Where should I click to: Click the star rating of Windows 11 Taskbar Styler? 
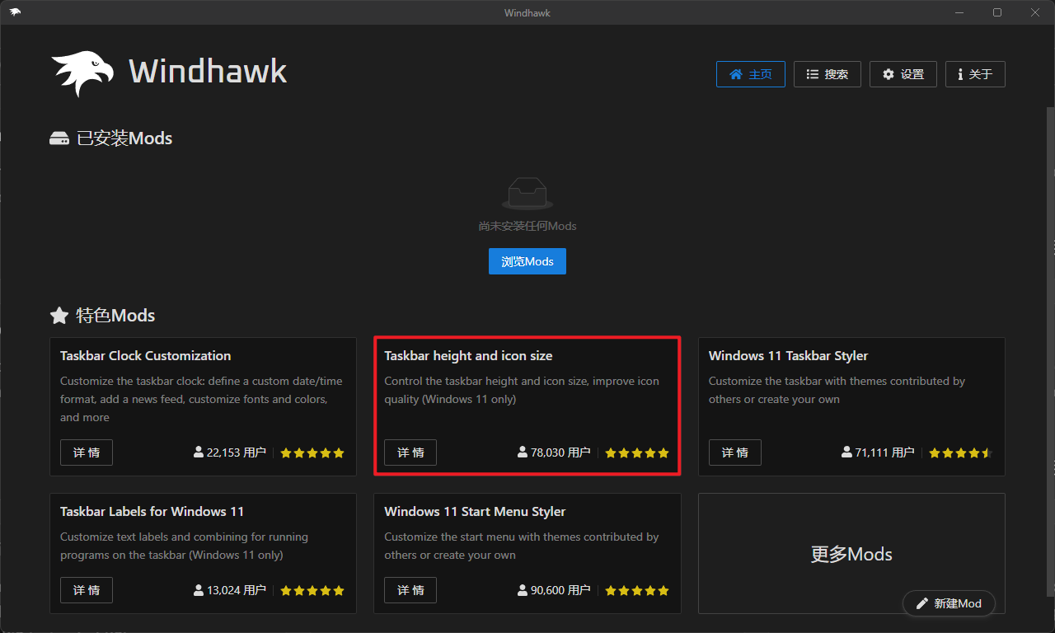point(961,452)
